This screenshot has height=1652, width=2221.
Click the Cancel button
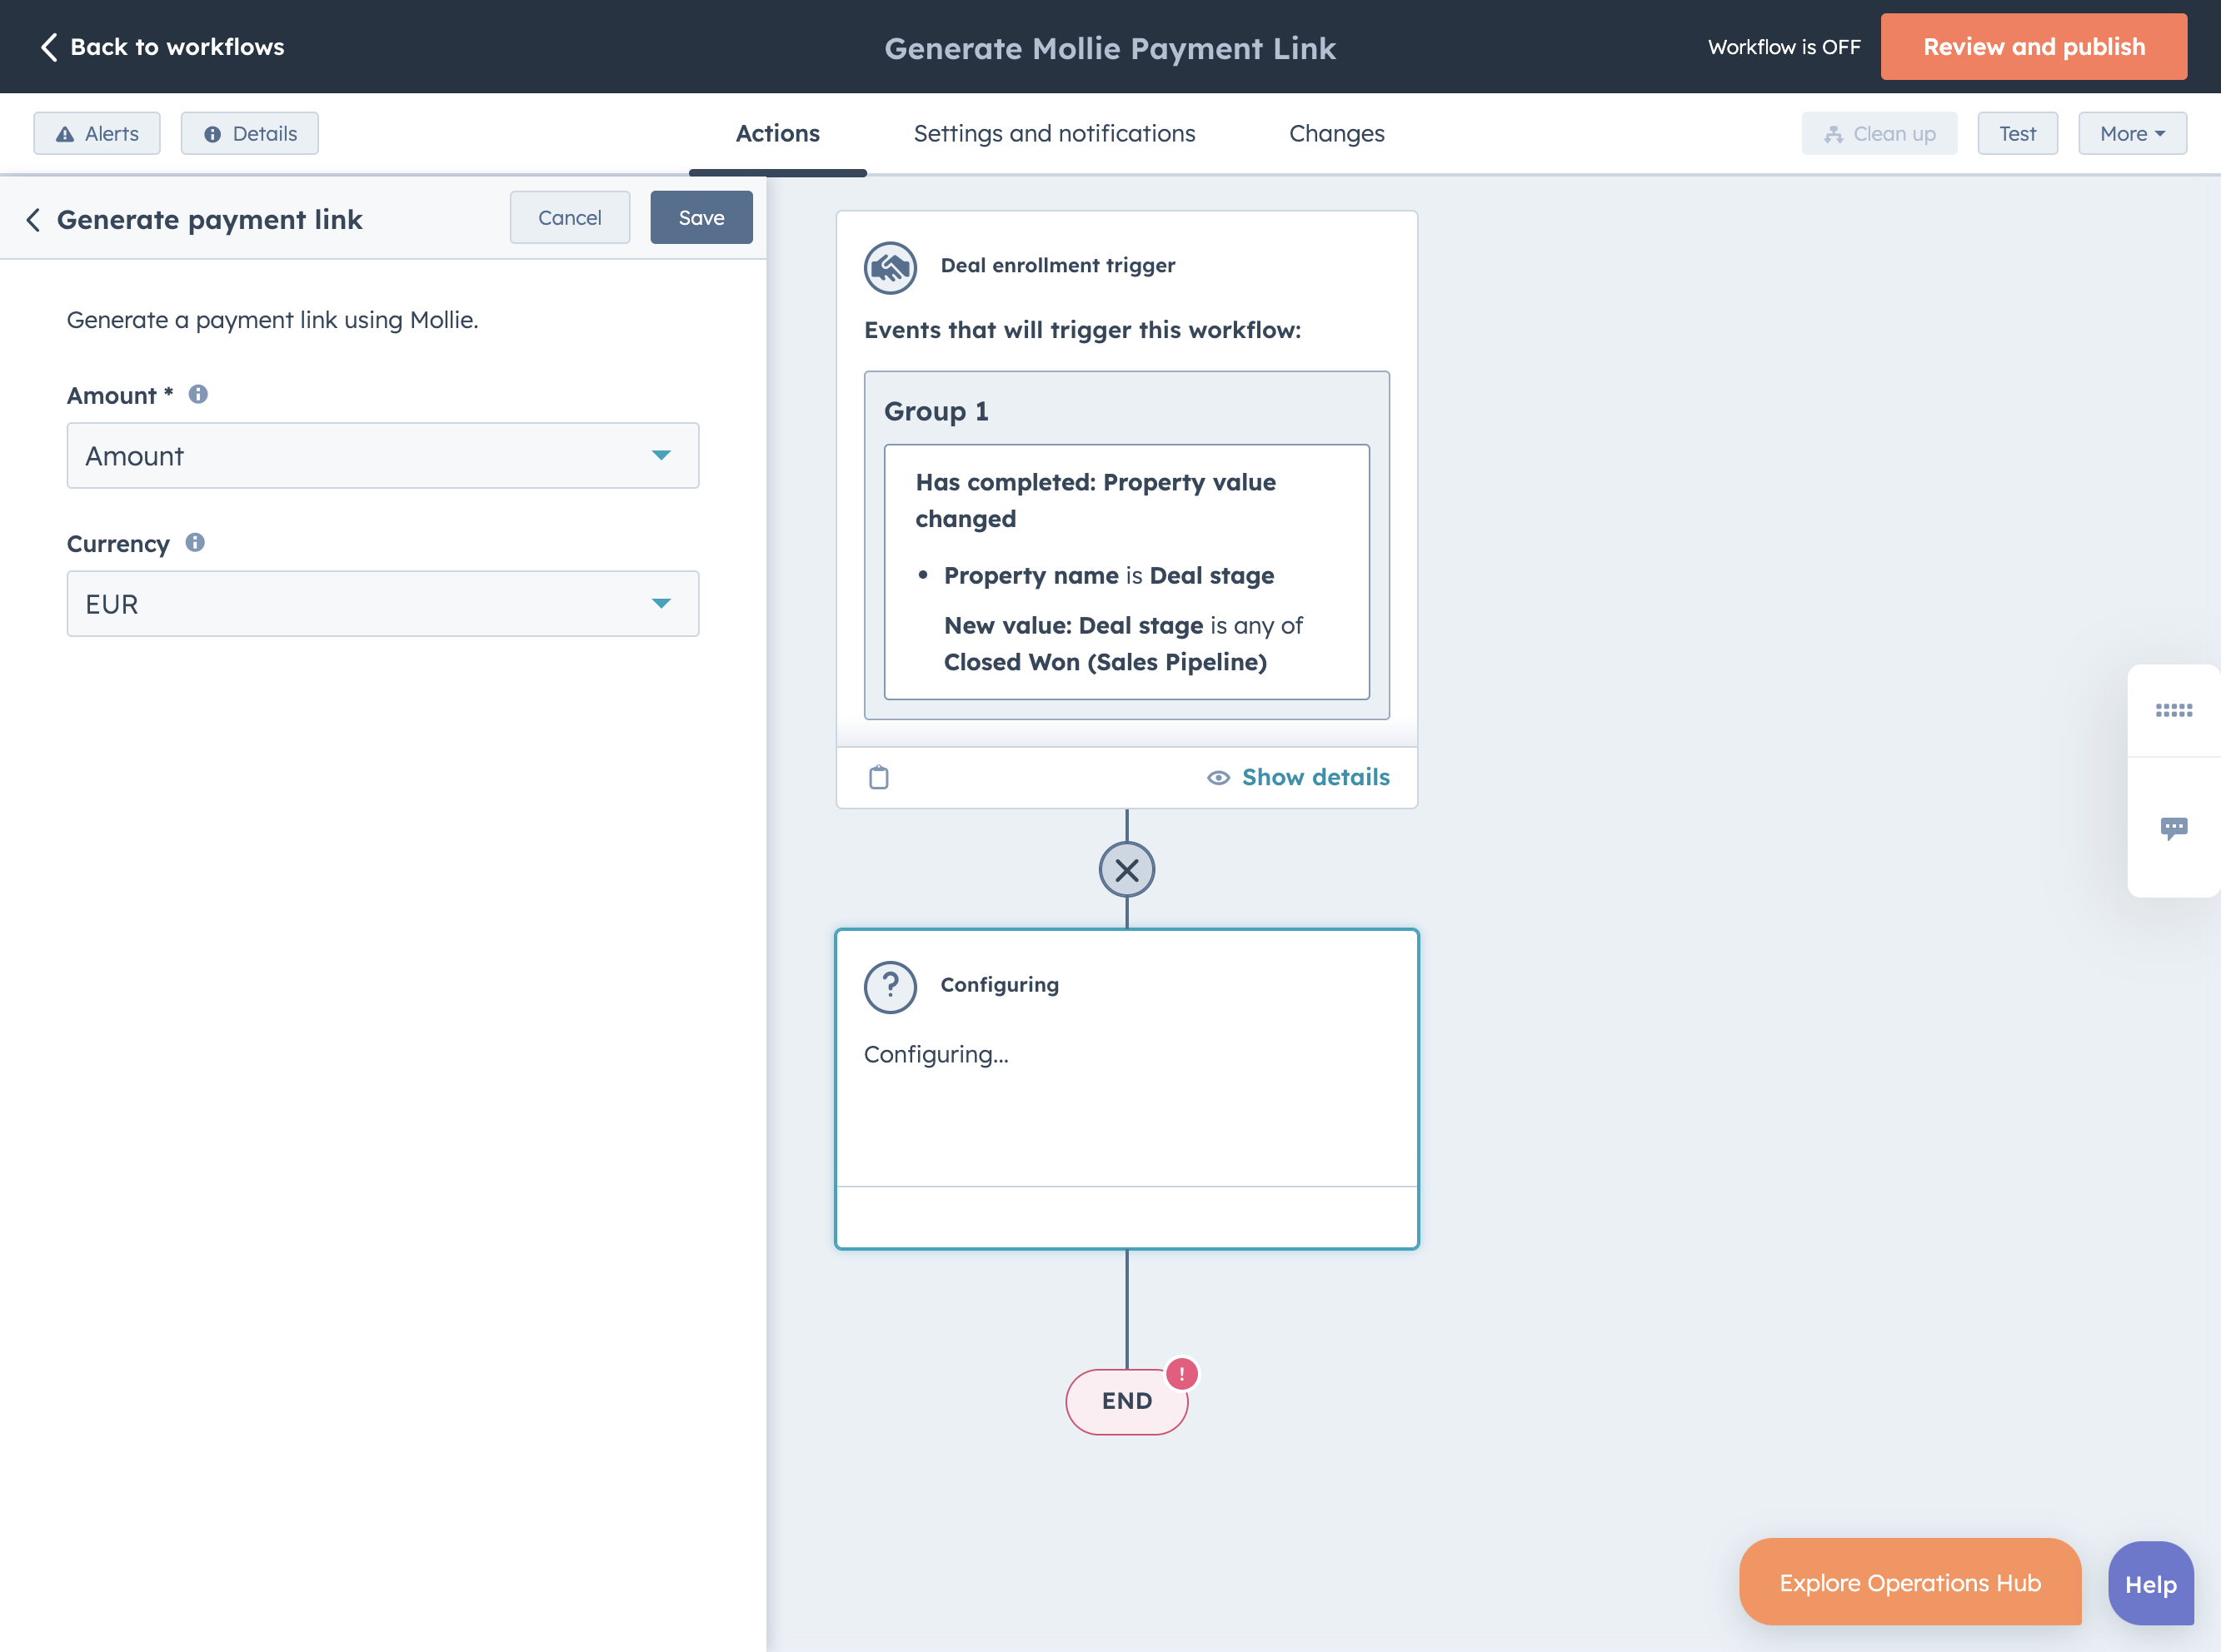coord(571,218)
